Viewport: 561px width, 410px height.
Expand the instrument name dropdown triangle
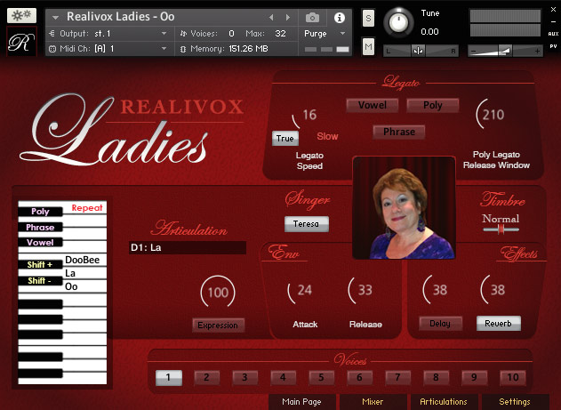pyautogui.click(x=55, y=17)
